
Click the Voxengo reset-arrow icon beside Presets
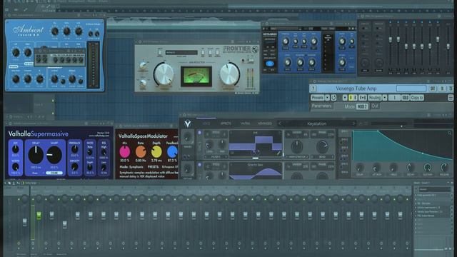tap(333, 98)
